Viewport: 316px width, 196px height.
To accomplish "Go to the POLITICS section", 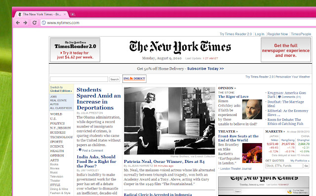I will [x=57, y=123].
